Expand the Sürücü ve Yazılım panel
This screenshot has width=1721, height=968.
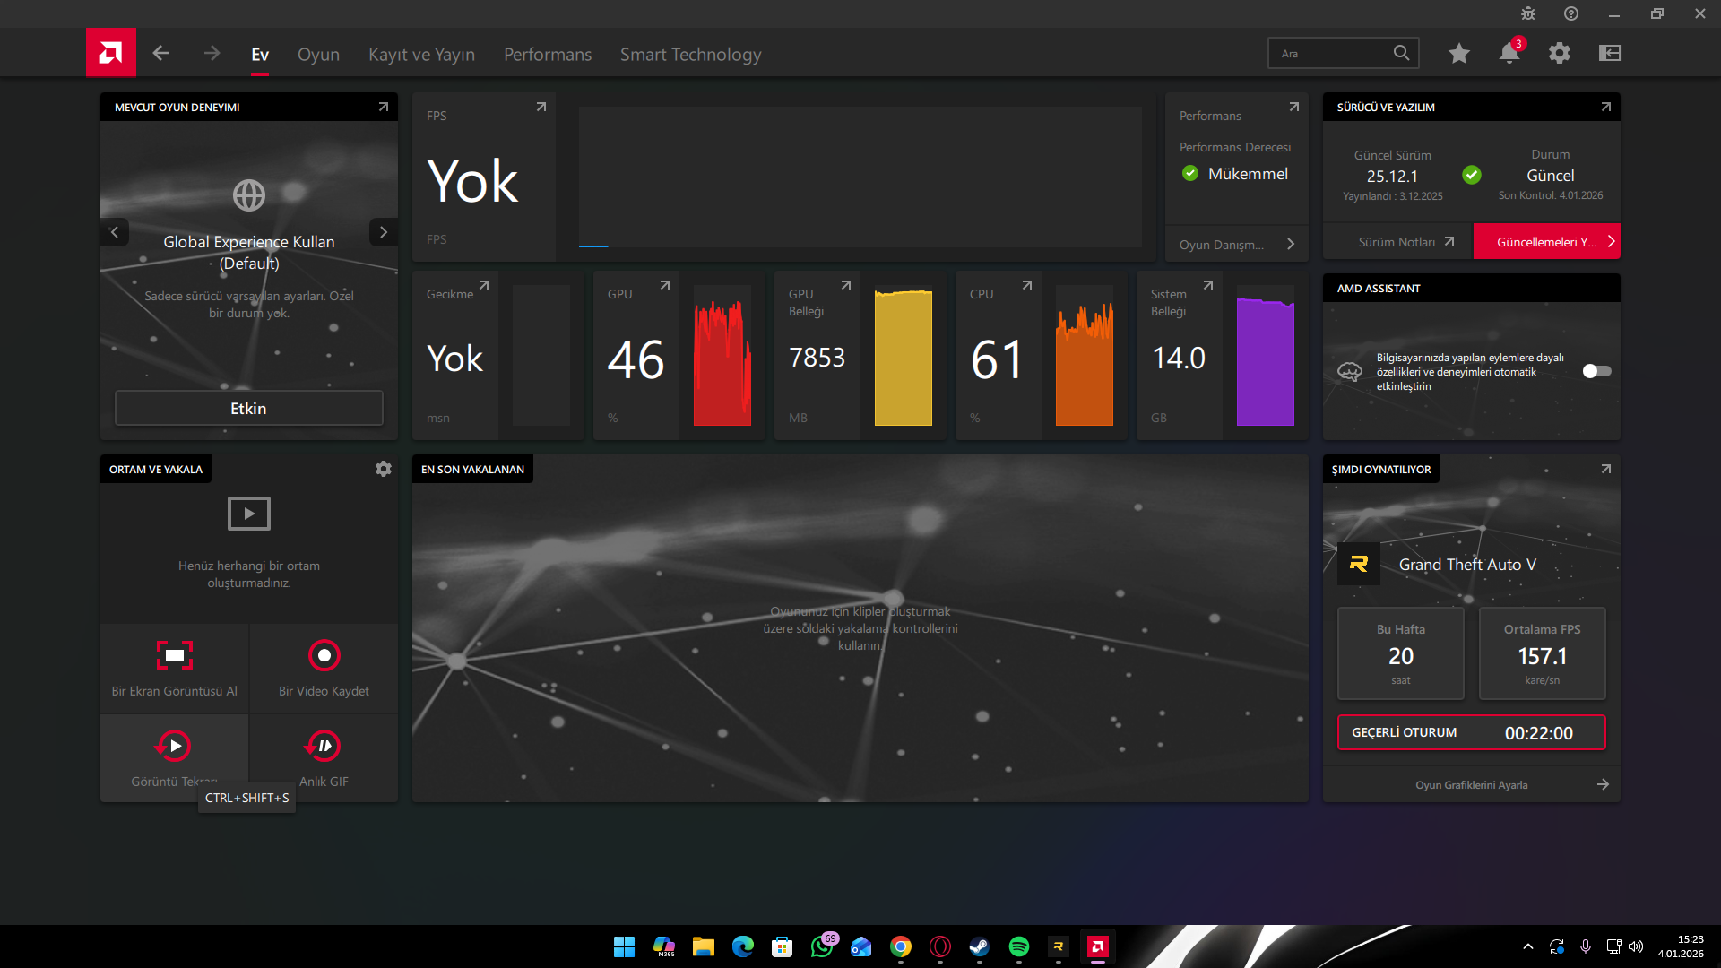point(1606,107)
